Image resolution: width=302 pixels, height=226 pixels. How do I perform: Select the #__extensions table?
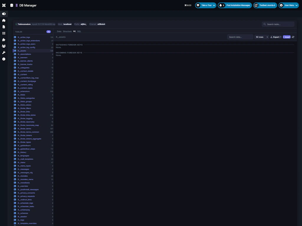pyautogui.click(x=33, y=91)
